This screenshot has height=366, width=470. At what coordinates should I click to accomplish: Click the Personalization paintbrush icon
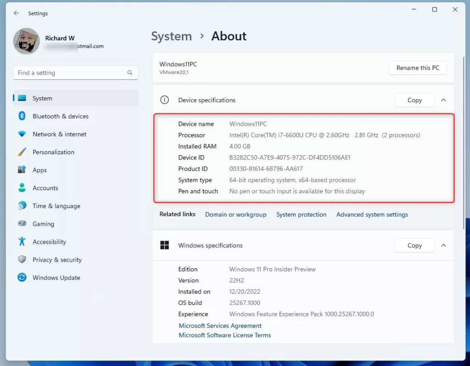[22, 152]
